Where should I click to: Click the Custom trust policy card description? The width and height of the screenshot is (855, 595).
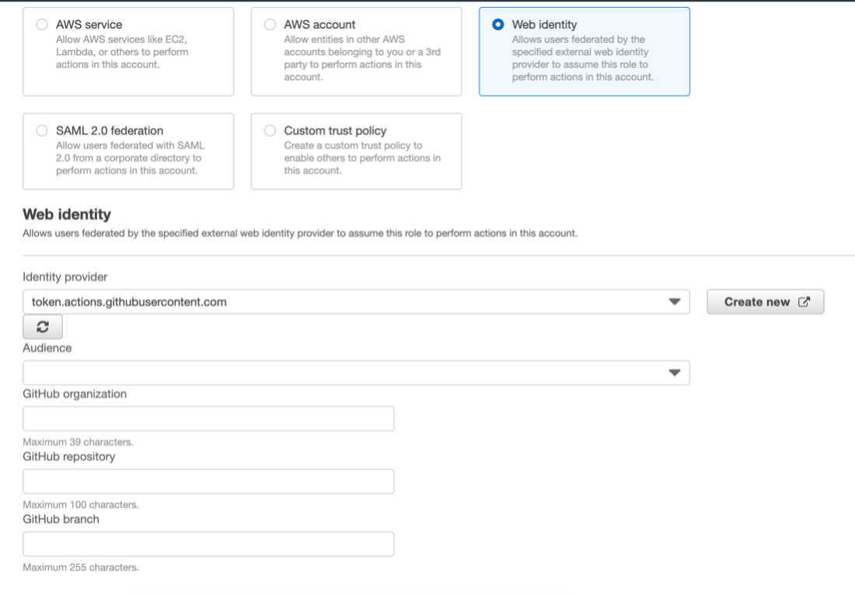tap(362, 158)
